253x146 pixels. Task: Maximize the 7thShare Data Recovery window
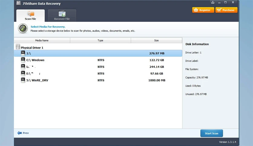pyautogui.click(x=225, y=2)
